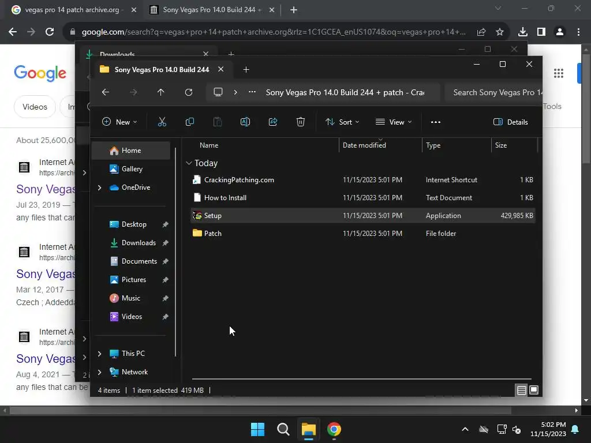Open Chrome three-dot menu
Image resolution: width=591 pixels, height=443 pixels.
(578, 32)
